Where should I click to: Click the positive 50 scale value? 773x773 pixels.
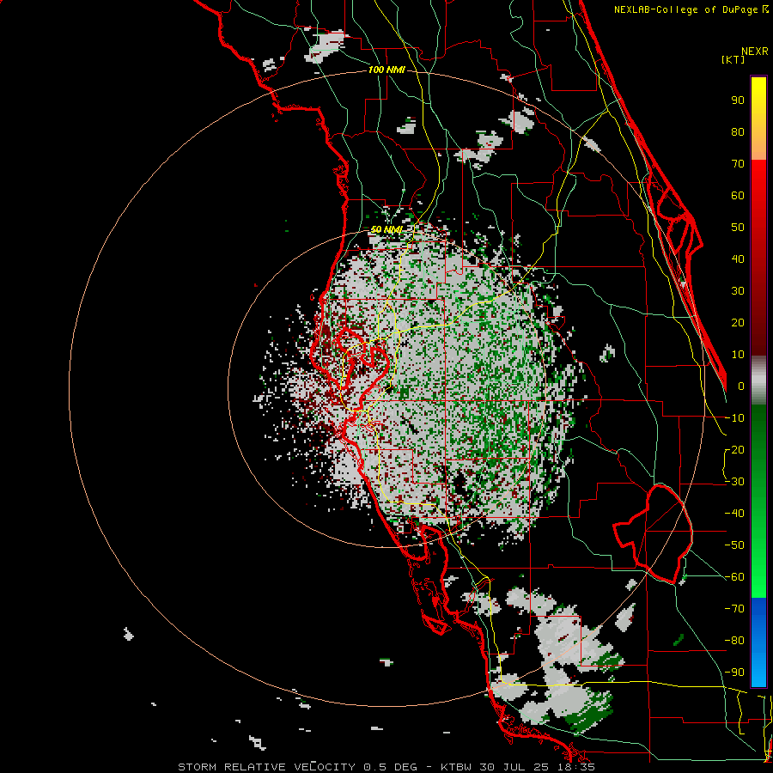(738, 228)
